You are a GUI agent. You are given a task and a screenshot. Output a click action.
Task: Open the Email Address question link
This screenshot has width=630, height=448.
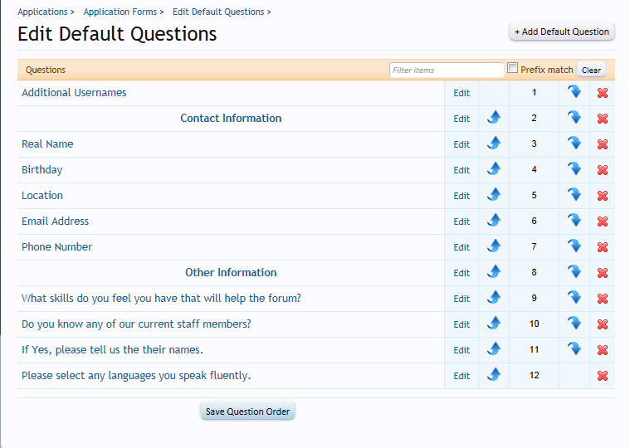pos(55,222)
